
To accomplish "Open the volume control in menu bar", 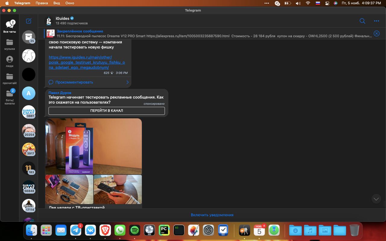I will click(298, 3).
